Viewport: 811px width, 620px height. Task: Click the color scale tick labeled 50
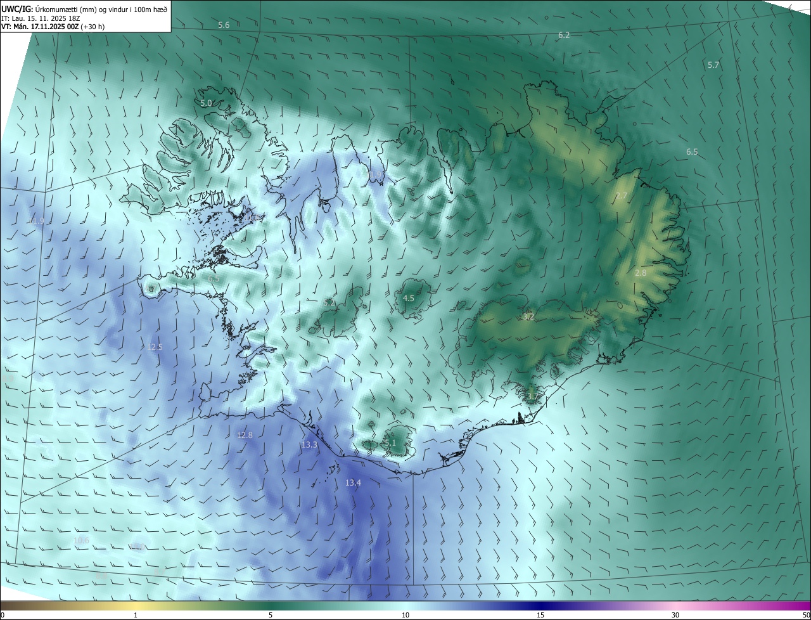coord(806,615)
